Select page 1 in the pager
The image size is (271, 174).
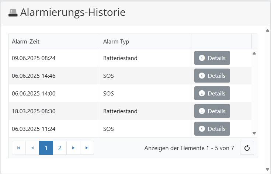[x=46, y=148]
